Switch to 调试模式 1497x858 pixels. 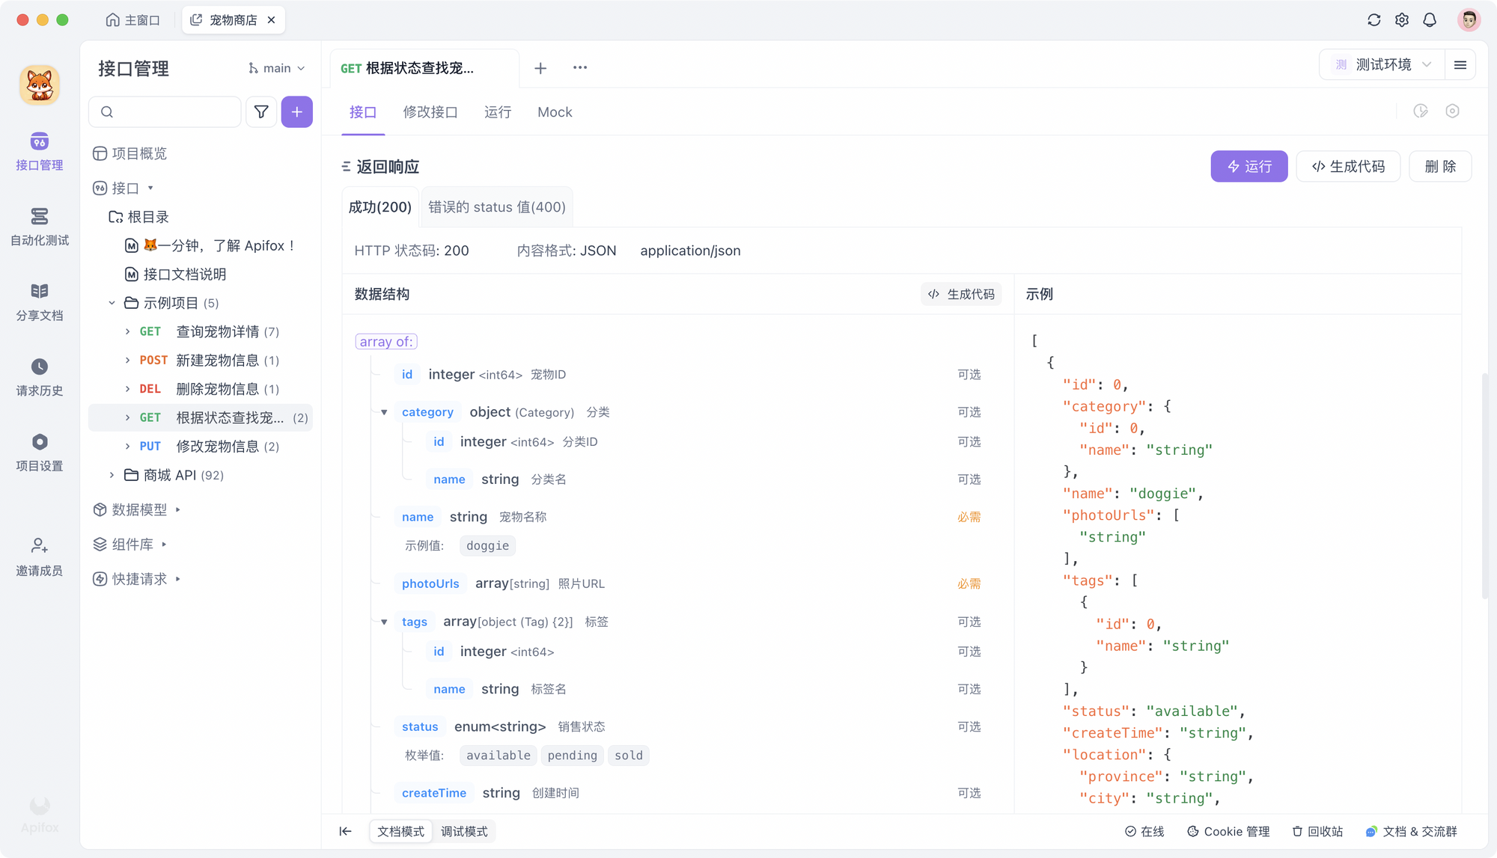click(464, 831)
